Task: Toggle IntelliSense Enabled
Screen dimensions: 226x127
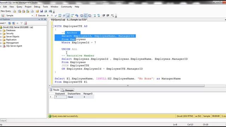Action: (x=68, y=16)
